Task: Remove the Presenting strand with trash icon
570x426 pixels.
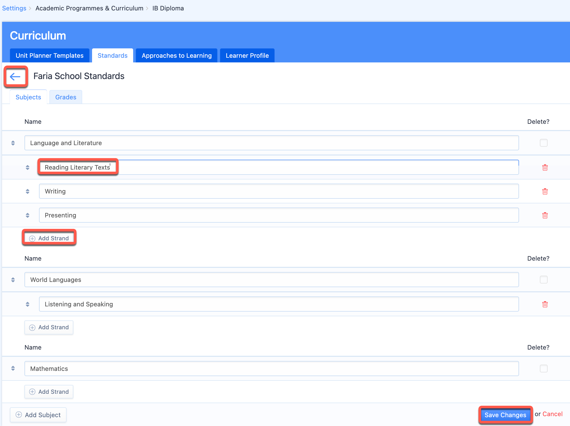Action: click(x=545, y=215)
